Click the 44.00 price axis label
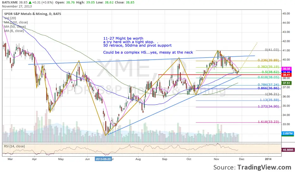 [x=286, y=23]
